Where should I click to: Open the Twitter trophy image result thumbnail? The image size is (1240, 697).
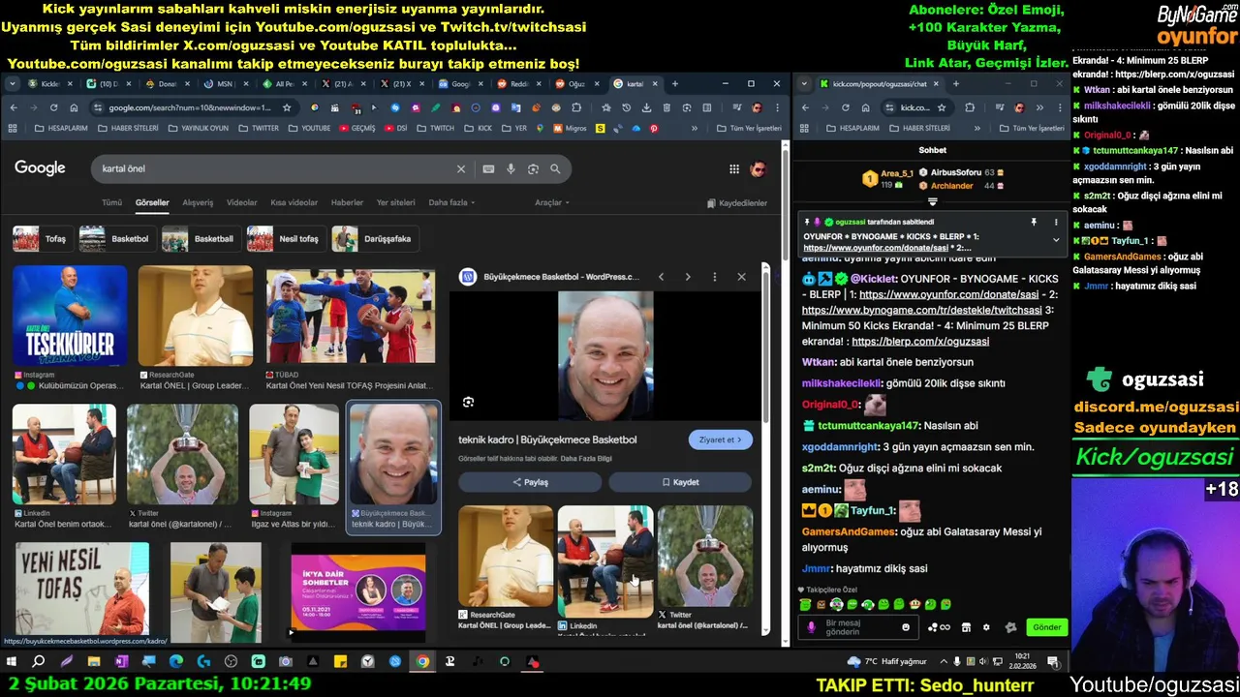(182, 454)
